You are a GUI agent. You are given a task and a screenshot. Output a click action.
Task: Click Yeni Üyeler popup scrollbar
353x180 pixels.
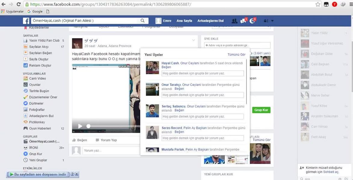[247, 82]
